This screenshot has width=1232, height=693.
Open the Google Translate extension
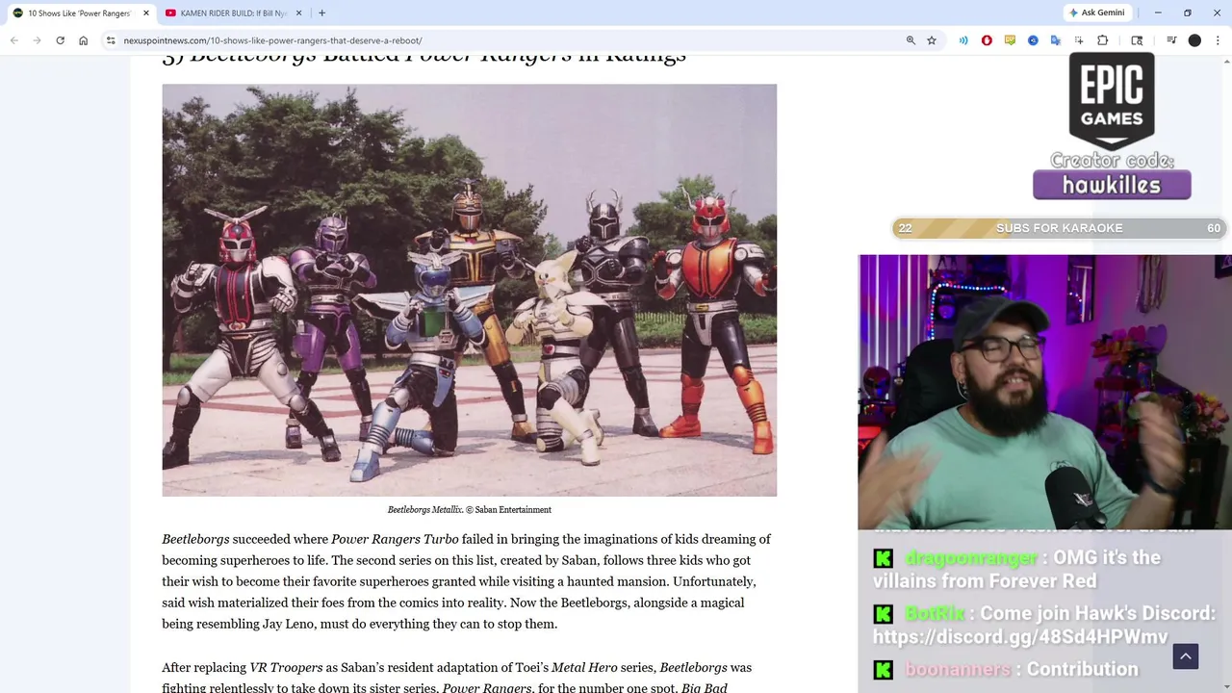point(1056,40)
